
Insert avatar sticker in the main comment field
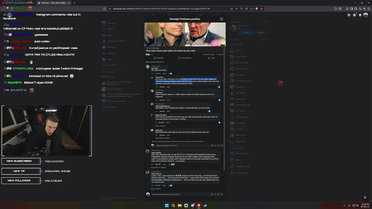pyautogui.click(x=212, y=194)
